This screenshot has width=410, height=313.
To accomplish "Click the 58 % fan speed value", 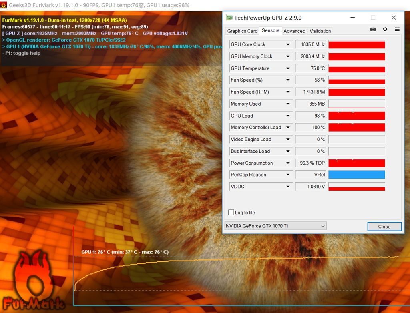I will click(x=311, y=80).
